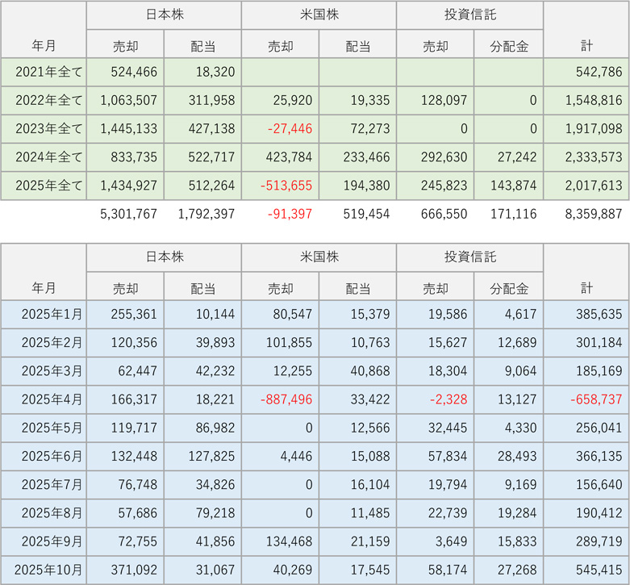Image resolution: width=630 pixels, height=585 pixels.
Task: Select the red -658,737 total cell
Action: tap(587, 399)
